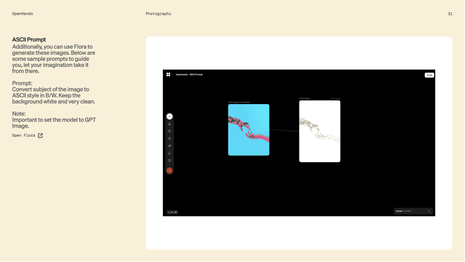This screenshot has width=465, height=262.
Task: Follow the Open Flora link
Action: (24, 136)
